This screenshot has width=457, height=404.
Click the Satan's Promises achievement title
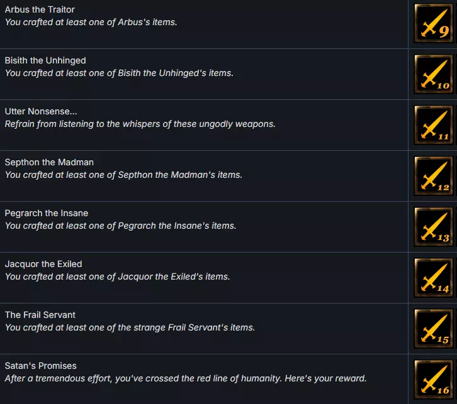41,366
